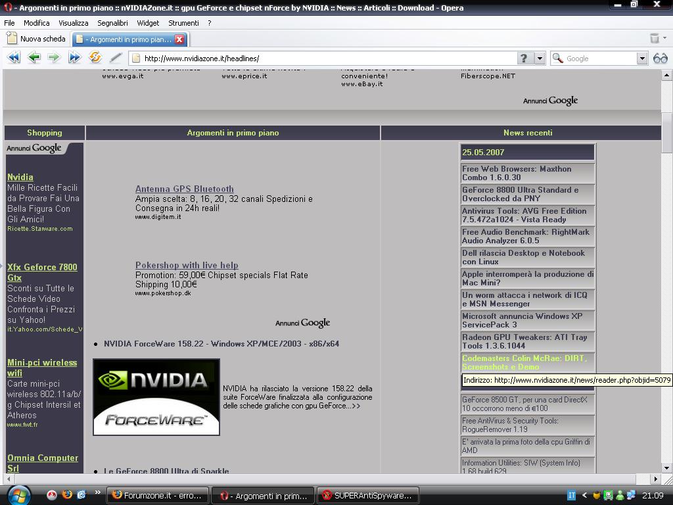Open the address bar dropdown arrow
Viewport: 673px width, 505px height.
(x=540, y=58)
